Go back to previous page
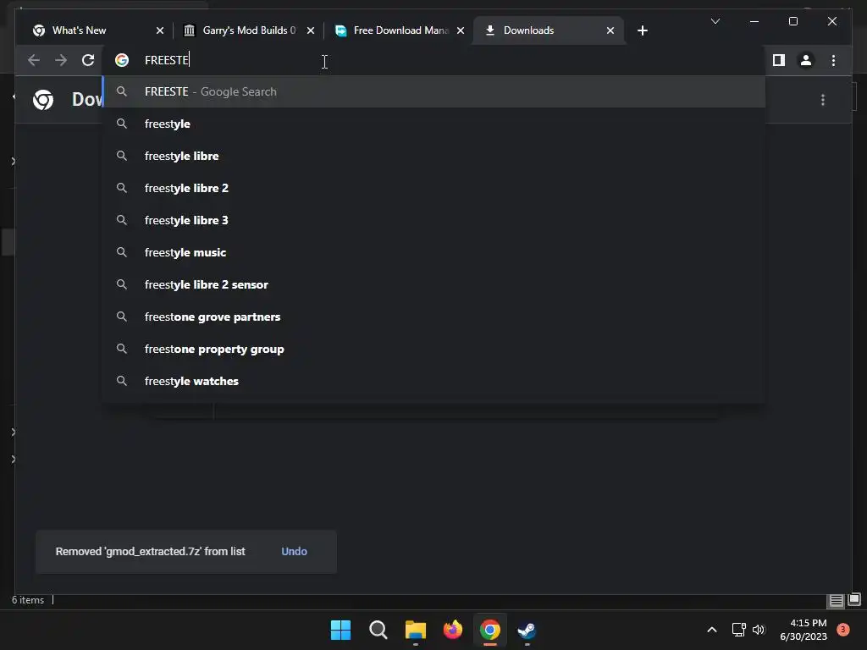 [34, 60]
